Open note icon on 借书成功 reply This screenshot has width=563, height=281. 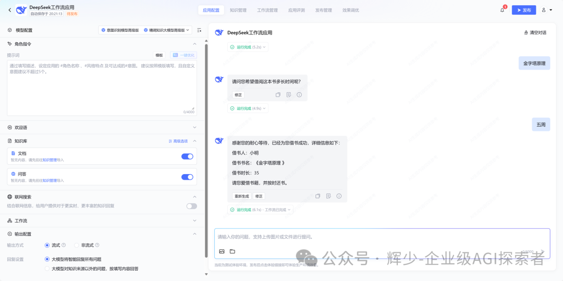coord(328,196)
